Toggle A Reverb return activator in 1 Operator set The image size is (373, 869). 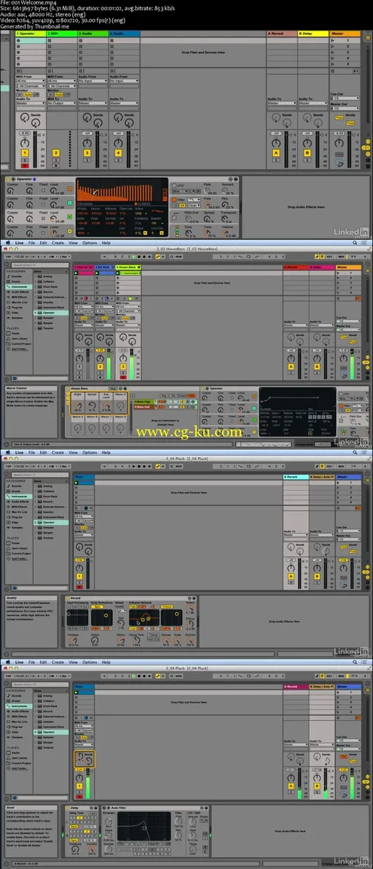[x=275, y=152]
